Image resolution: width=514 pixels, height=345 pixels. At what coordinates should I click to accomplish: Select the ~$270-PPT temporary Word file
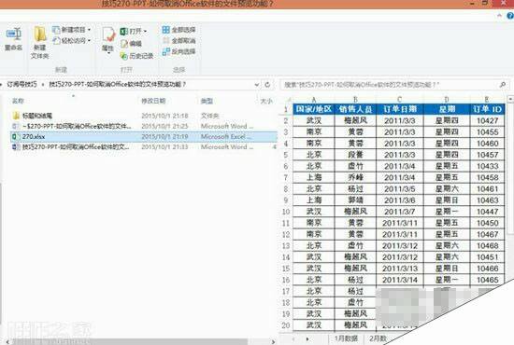tap(143, 126)
